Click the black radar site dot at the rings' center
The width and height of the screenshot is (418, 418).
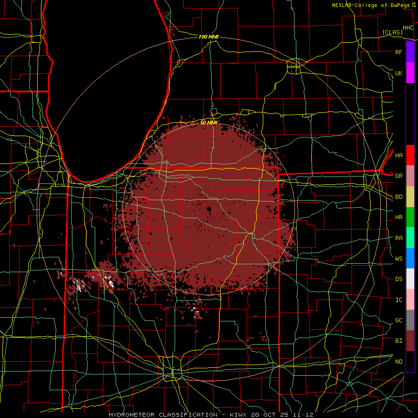(209, 209)
